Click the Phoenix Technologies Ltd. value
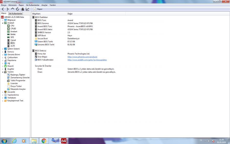This screenshot has width=230, height=144. [x=79, y=54]
